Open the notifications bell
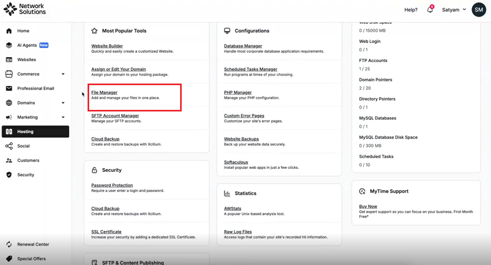Image resolution: width=491 pixels, height=265 pixels. [x=430, y=9]
